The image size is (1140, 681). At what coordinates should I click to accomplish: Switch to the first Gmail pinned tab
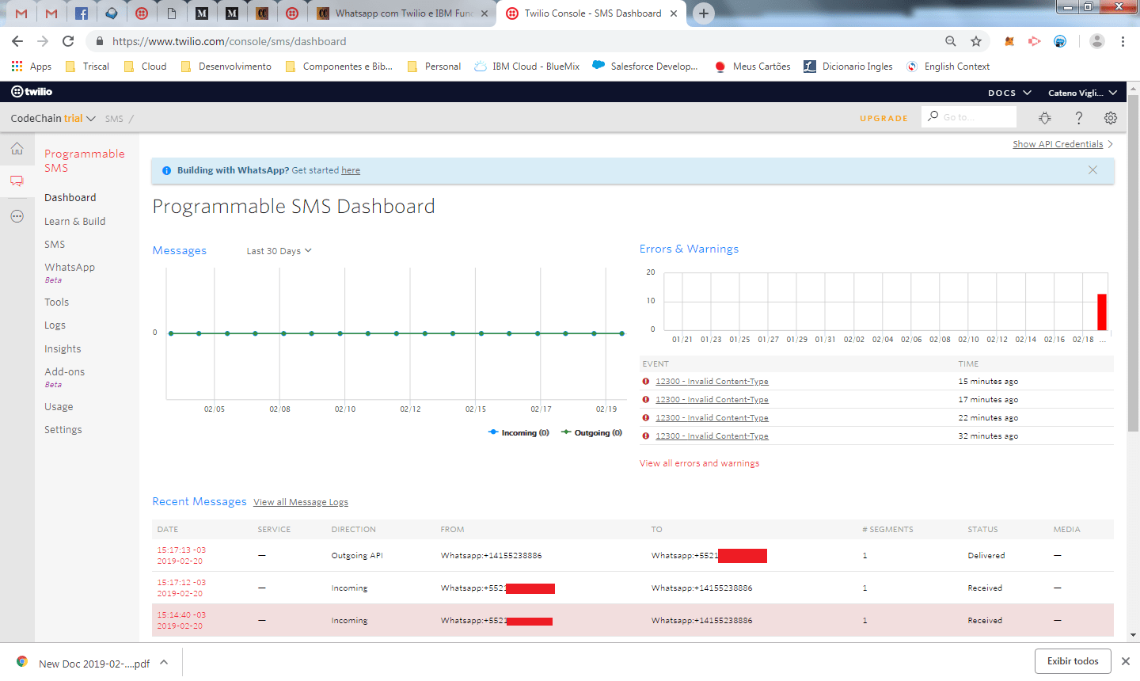point(21,13)
